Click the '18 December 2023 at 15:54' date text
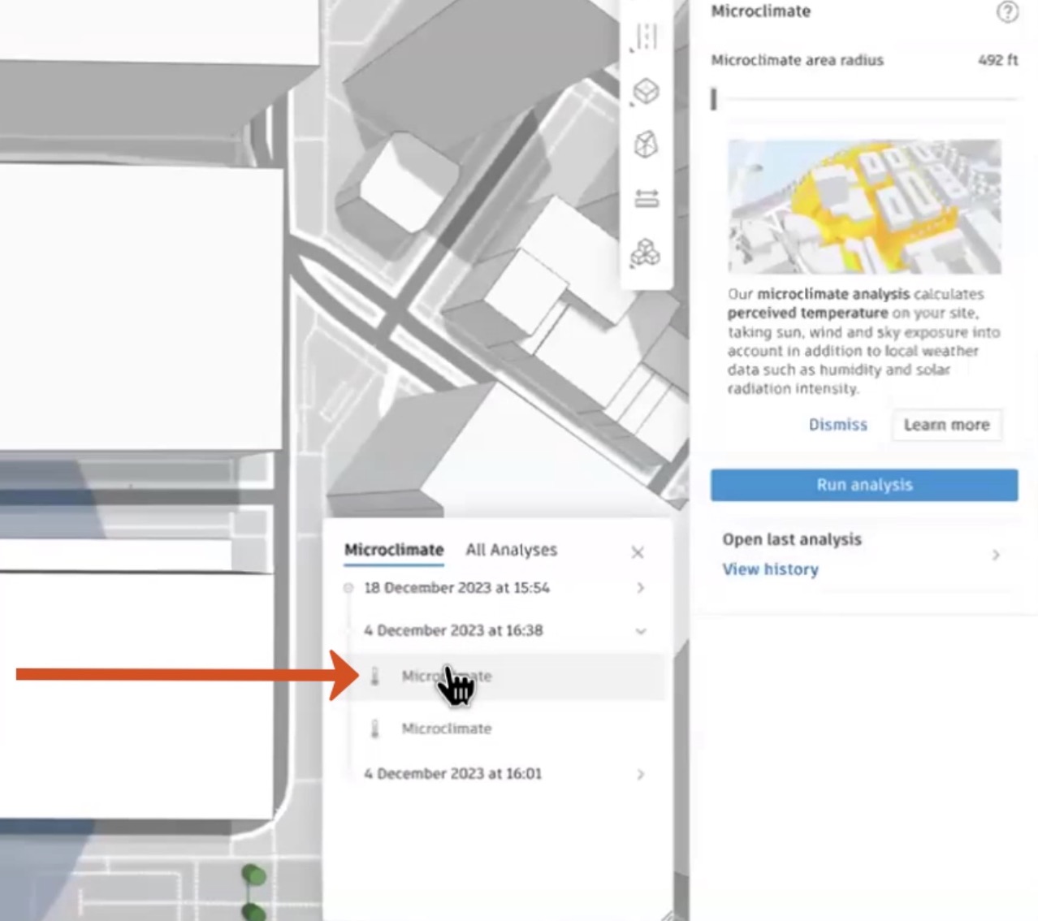 click(456, 587)
